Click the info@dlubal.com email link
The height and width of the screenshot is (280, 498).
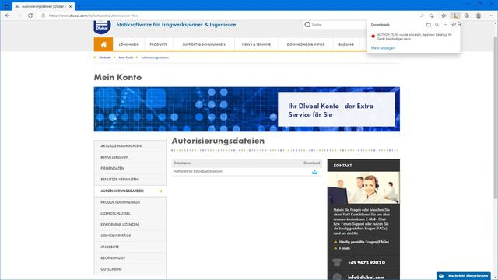pos(366,277)
